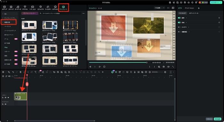Viewport: 224px width, 122px height.
Task: Expand the second template category in sidebar
Action: pyautogui.click(x=3, y=18)
